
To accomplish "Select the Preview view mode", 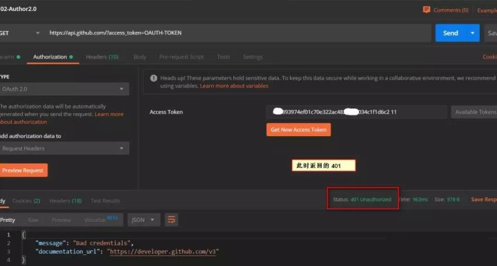I will (x=61, y=220).
